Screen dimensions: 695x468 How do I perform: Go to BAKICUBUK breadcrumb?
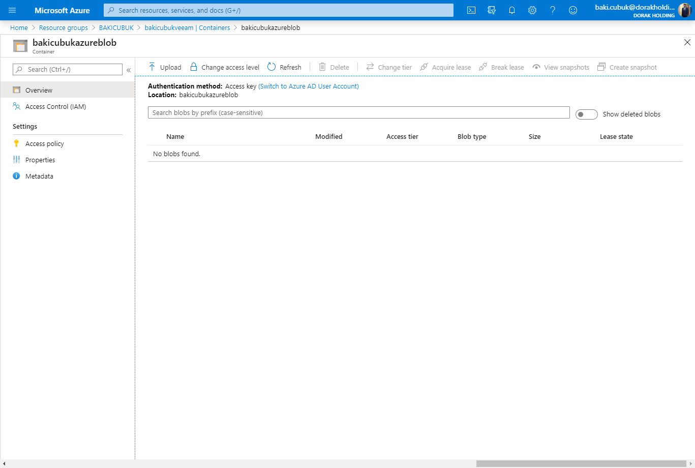tap(116, 28)
